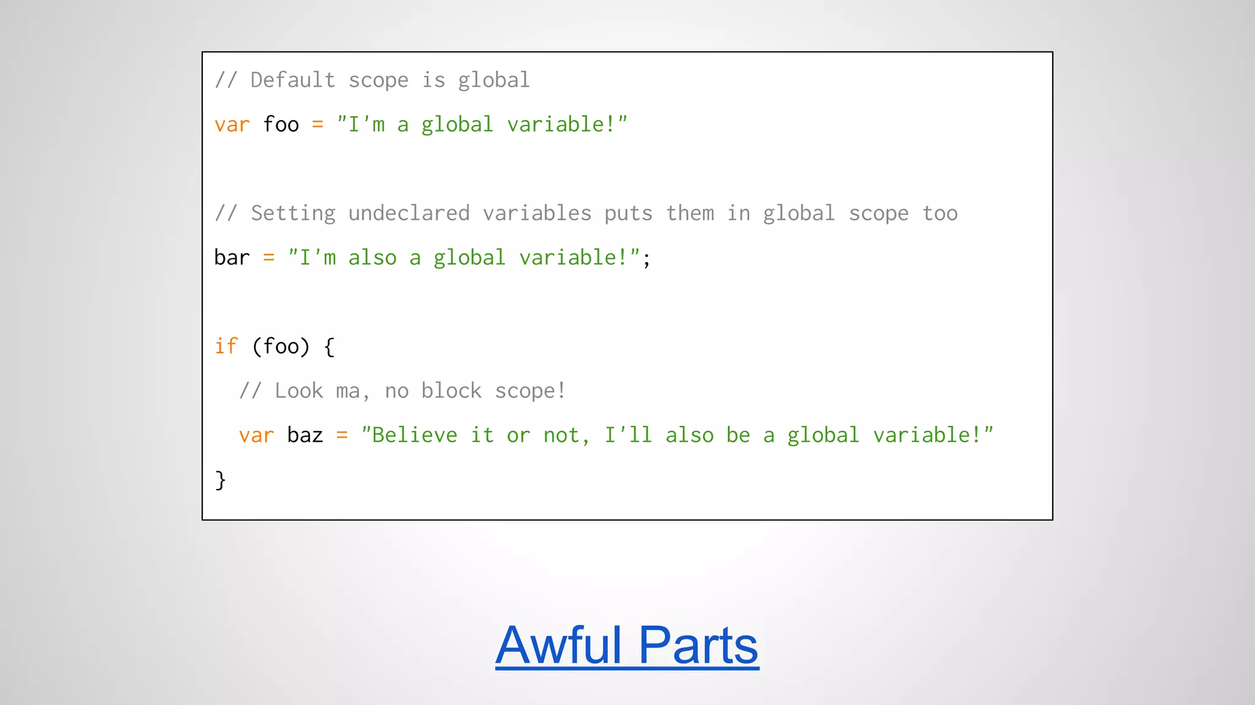Click the "I'm a global variable!" string
The height and width of the screenshot is (705, 1255).
tap(482, 125)
